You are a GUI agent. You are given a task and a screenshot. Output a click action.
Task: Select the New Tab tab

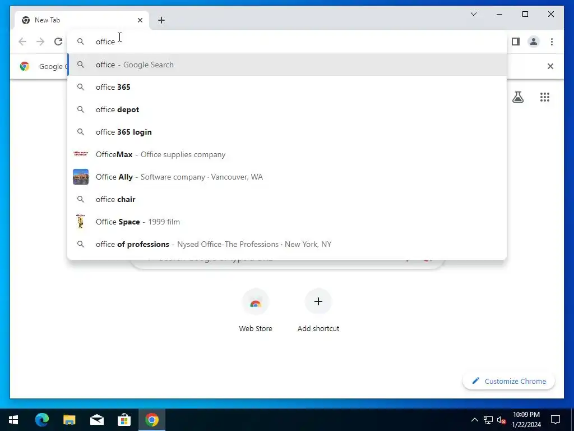(82, 20)
